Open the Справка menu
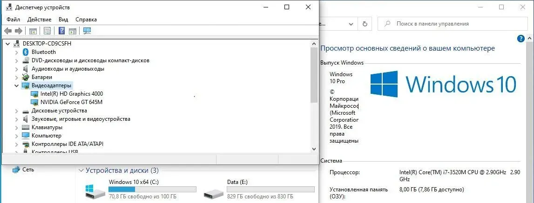This screenshot has height=203, width=534. [86, 20]
